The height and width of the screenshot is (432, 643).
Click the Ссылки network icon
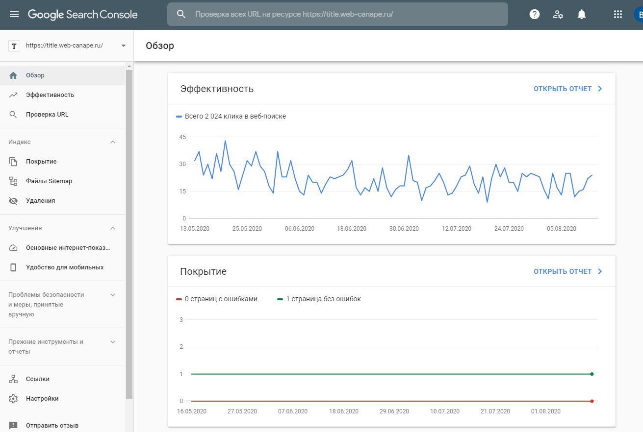[x=13, y=379]
